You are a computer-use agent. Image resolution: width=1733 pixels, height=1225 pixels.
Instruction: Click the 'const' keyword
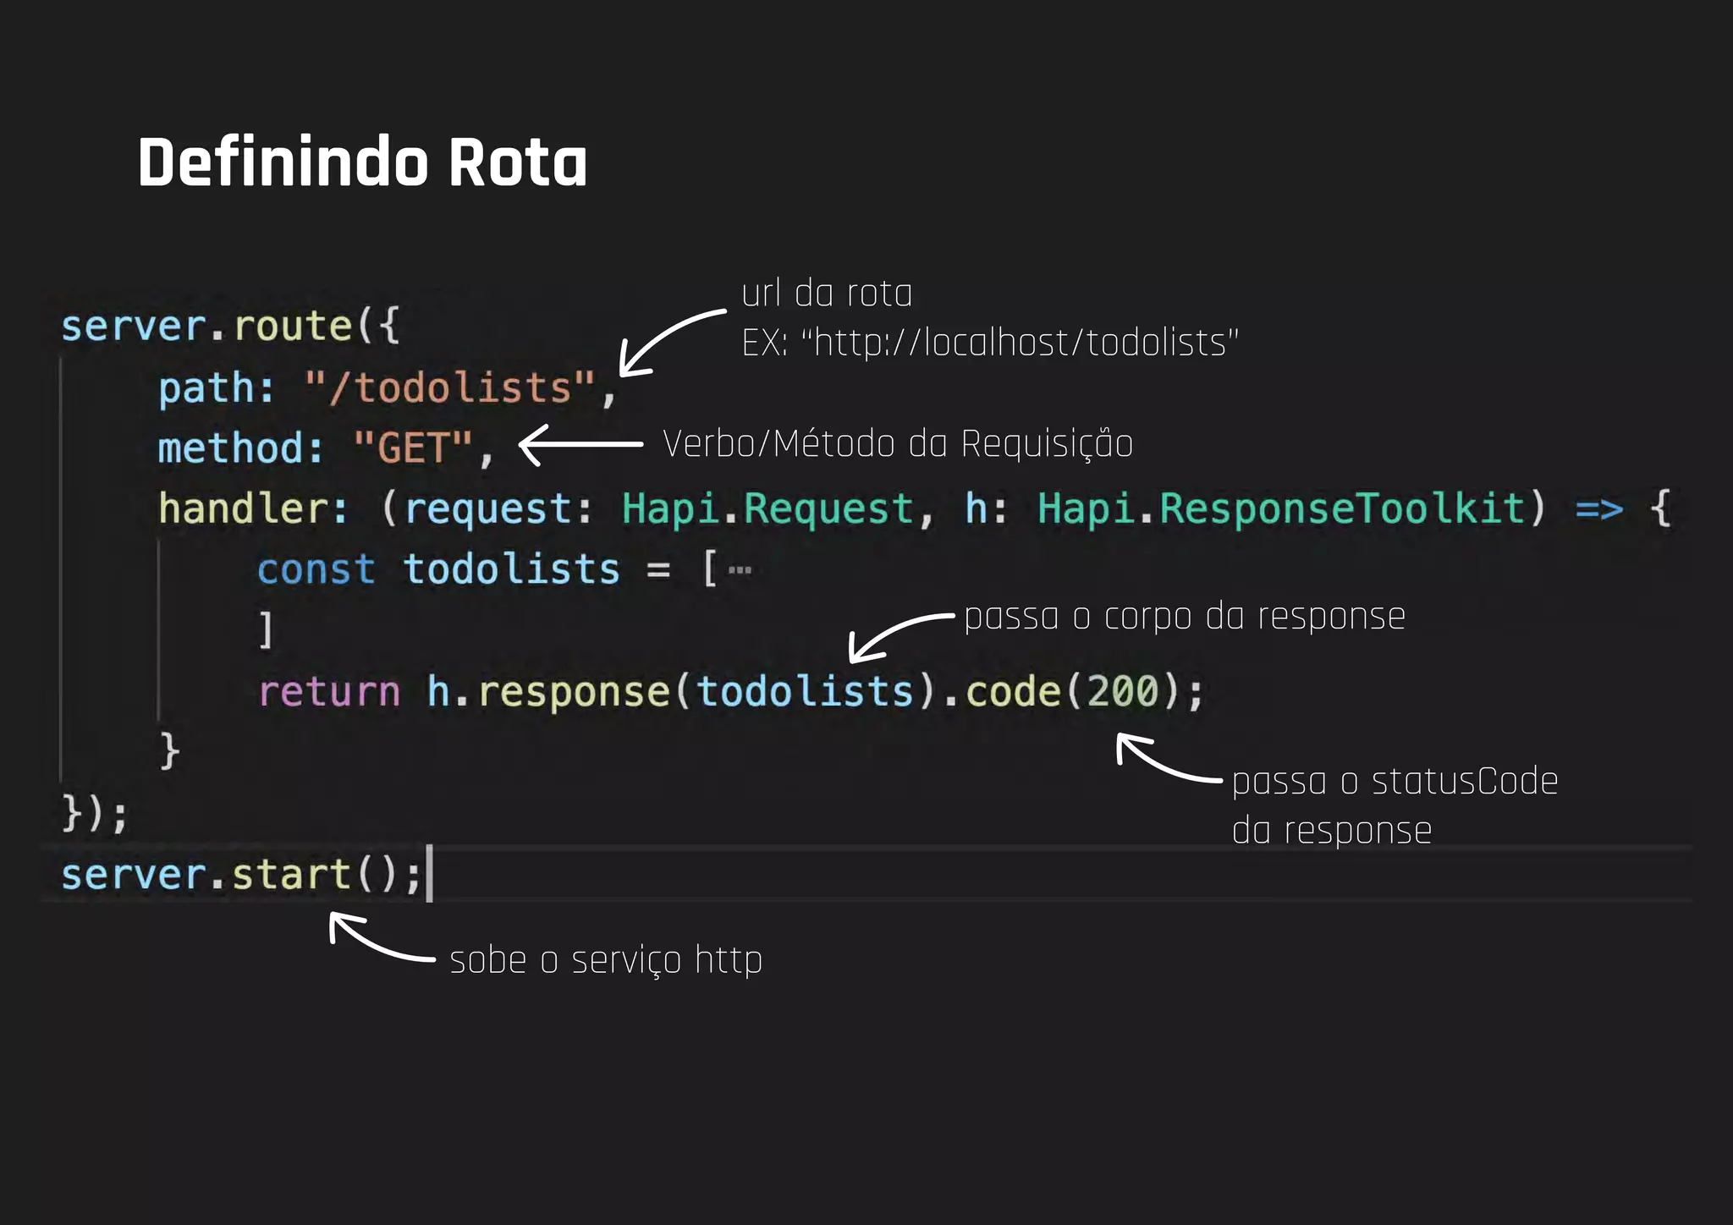click(x=316, y=569)
